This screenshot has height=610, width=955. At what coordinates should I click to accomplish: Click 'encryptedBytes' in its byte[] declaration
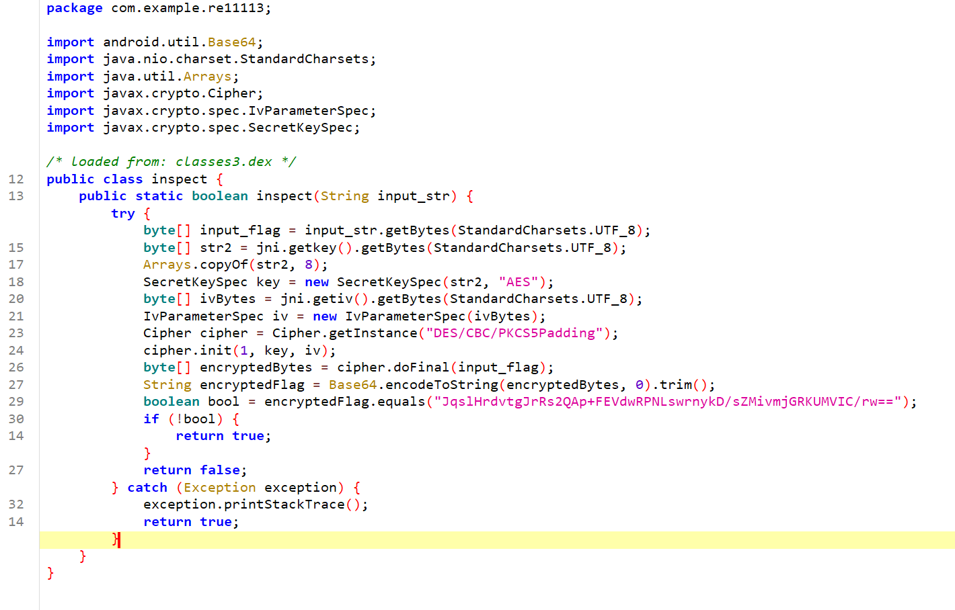tap(256, 367)
